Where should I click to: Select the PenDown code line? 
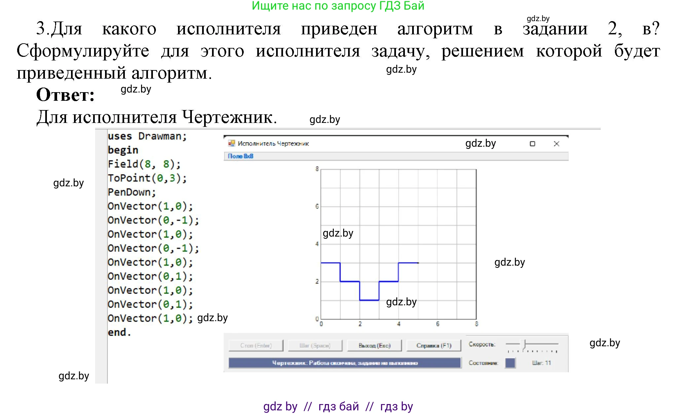pos(131,192)
